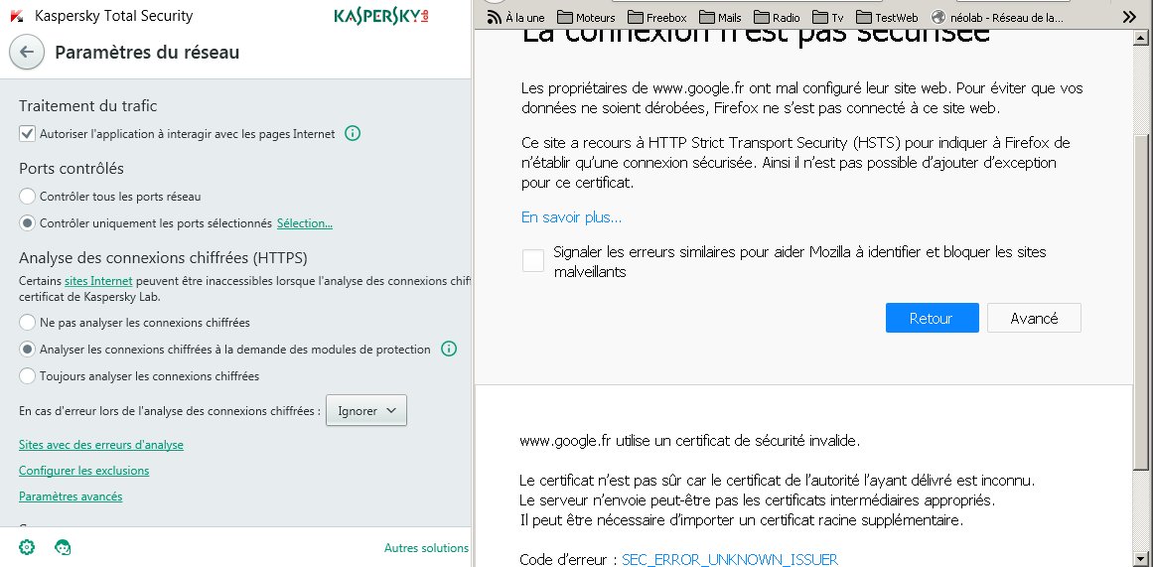1153x567 pixels.
Task: Open SEC_ERROR_UNKNOWN_ISSUER error code link
Action: pyautogui.click(x=730, y=560)
